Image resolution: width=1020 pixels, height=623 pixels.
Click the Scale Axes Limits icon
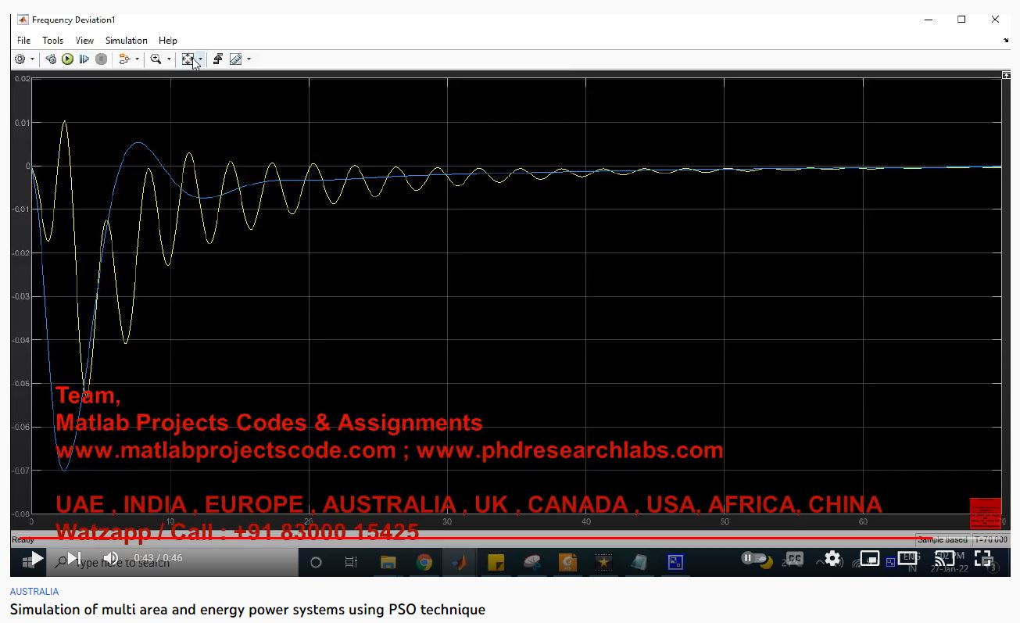(x=188, y=59)
